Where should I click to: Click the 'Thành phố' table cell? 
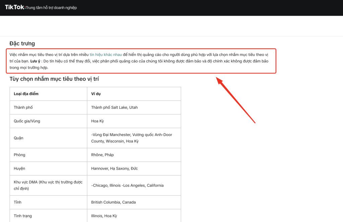[23, 107]
